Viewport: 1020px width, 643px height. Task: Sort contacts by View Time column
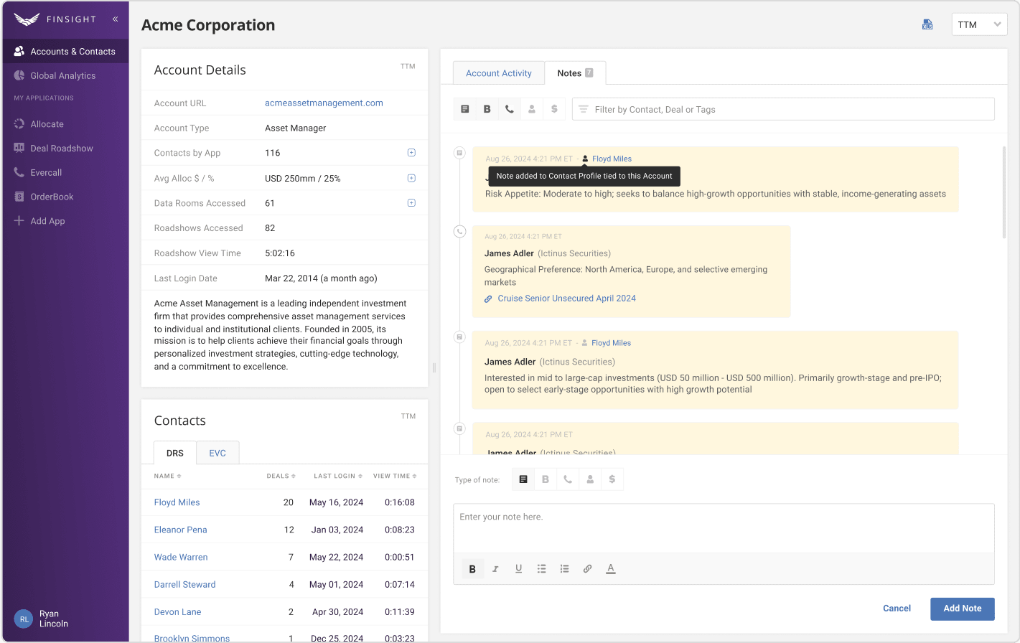395,476
